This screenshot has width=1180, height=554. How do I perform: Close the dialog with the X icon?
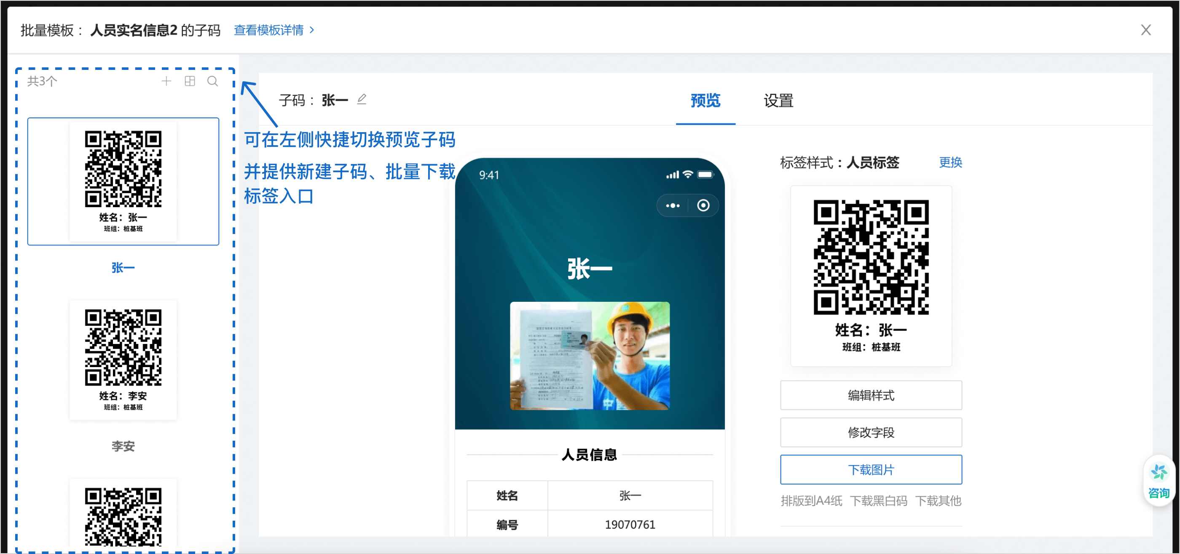(1145, 30)
